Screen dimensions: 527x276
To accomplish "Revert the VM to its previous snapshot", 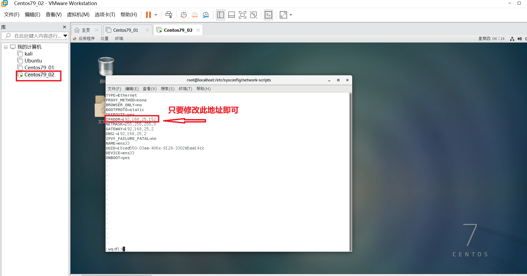I will pos(195,15).
